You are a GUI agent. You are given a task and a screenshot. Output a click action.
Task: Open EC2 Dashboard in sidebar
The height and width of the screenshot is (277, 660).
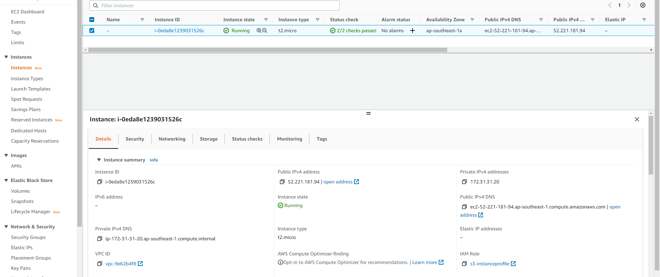coord(27,12)
